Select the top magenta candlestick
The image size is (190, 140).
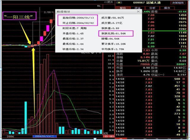(48, 28)
